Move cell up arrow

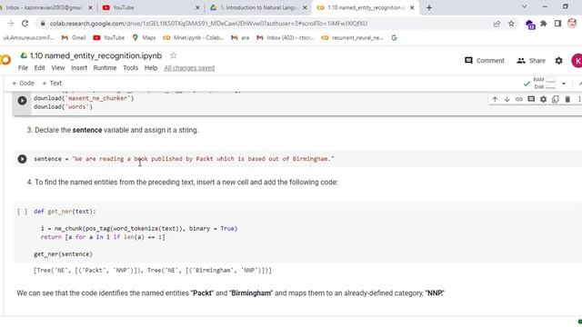pyautogui.click(x=495, y=99)
